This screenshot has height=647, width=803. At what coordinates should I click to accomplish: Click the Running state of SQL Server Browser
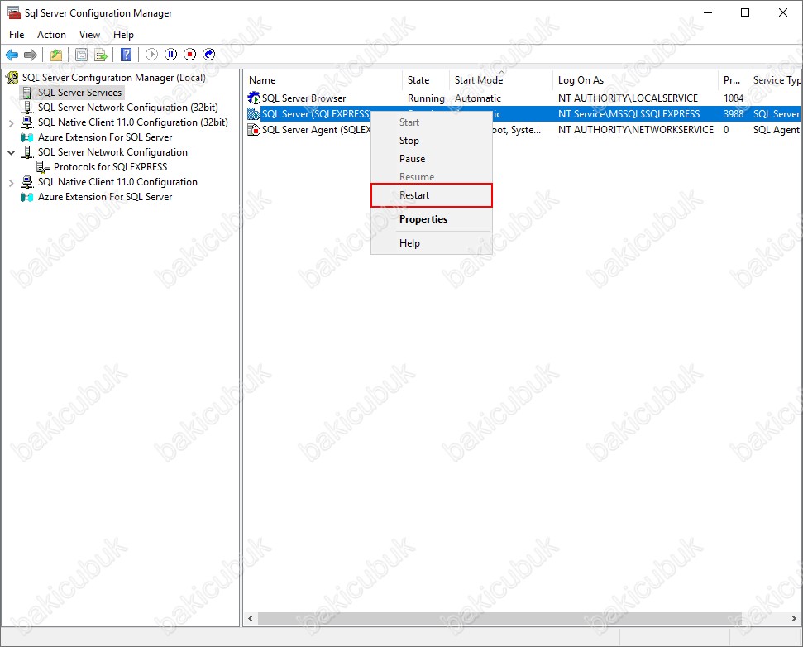click(426, 98)
